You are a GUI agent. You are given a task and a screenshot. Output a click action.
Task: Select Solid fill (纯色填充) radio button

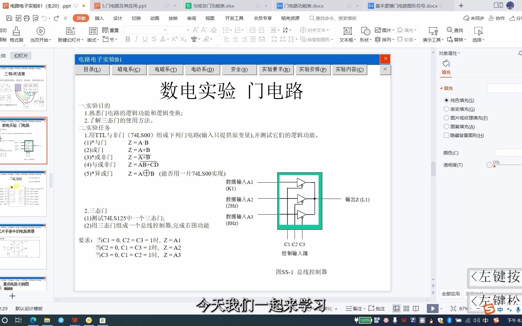(446, 100)
